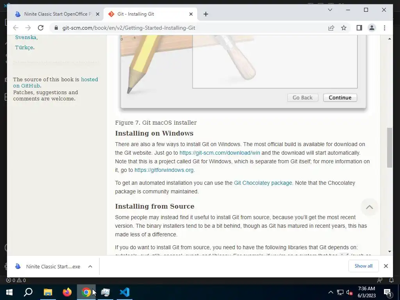The width and height of the screenshot is (400, 300).
Task: Go back to previous page
Action: [16, 28]
